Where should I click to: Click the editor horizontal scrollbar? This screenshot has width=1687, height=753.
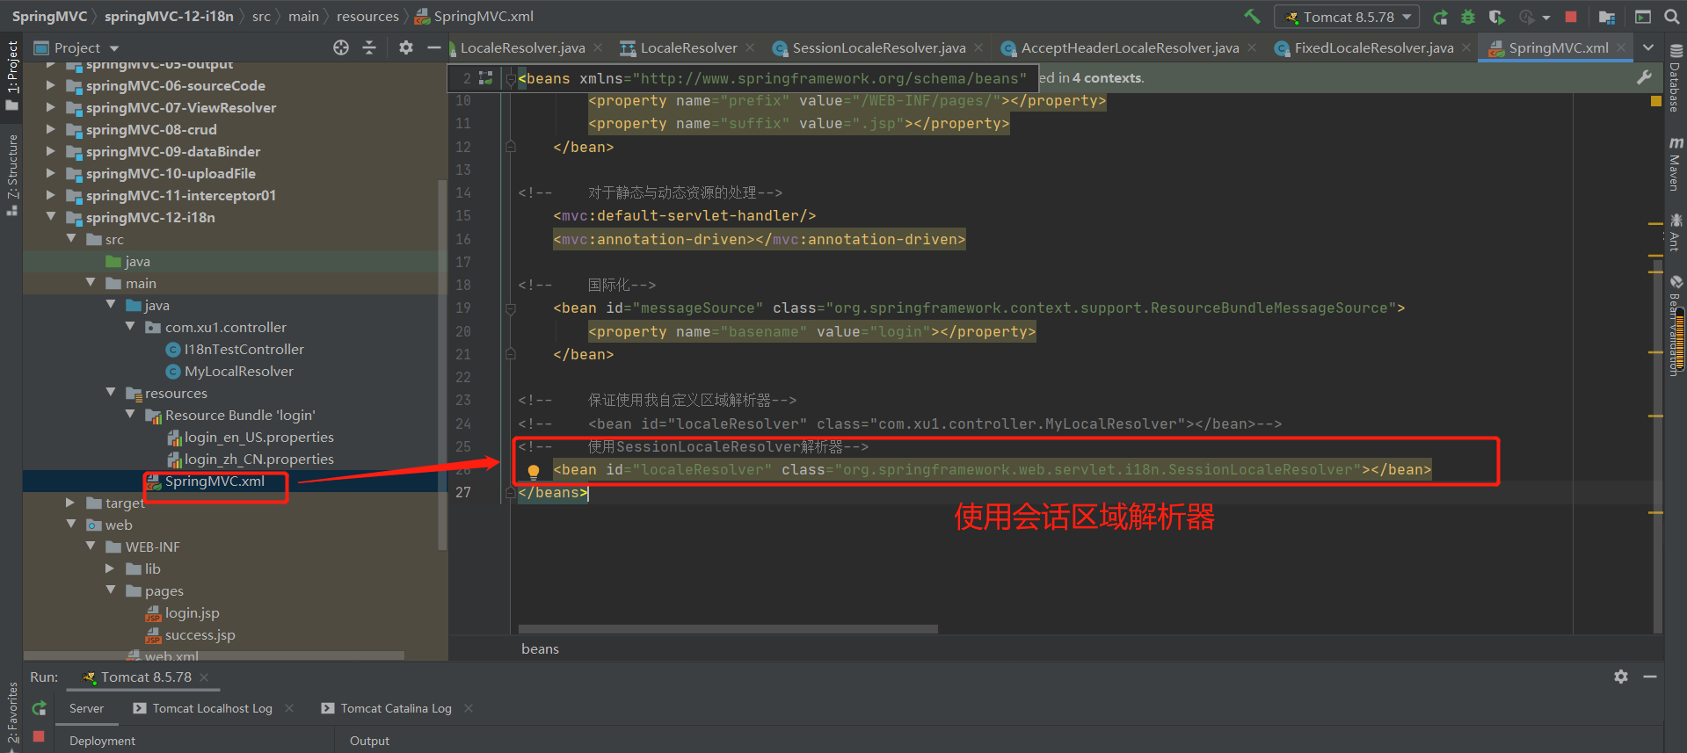pyautogui.click(x=728, y=629)
